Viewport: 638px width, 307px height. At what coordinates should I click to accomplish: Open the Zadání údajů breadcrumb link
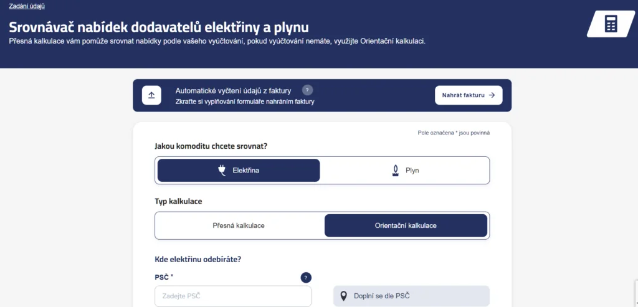(27, 6)
